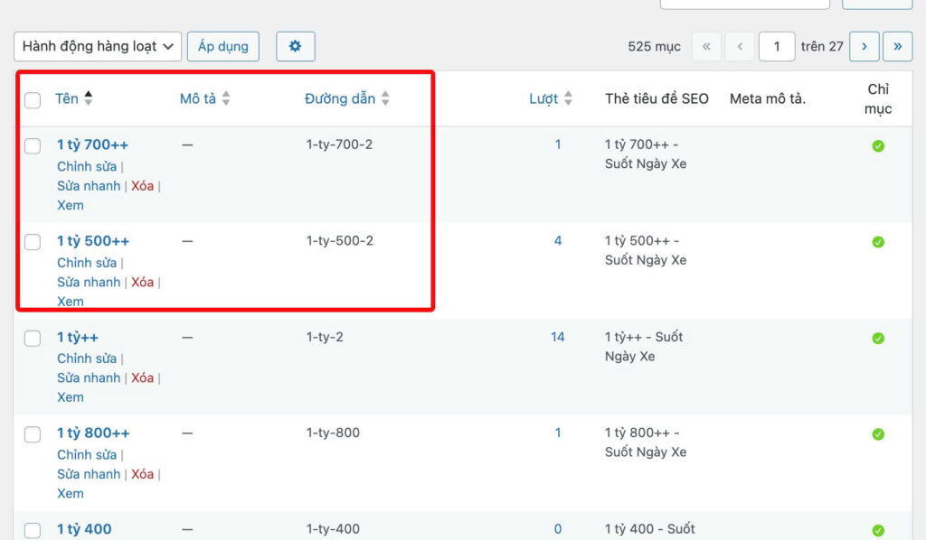This screenshot has height=540, width=926.
Task: Click Chỉnh sửa under 1 tỷ++
Action: [x=87, y=358]
